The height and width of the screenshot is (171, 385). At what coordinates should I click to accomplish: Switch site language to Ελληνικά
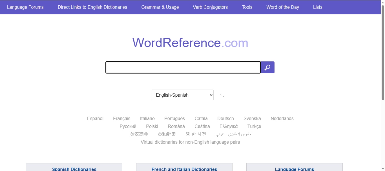pos(229,126)
